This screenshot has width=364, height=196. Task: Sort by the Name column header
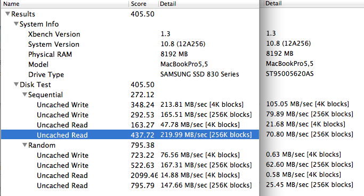pyautogui.click(x=65, y=4)
